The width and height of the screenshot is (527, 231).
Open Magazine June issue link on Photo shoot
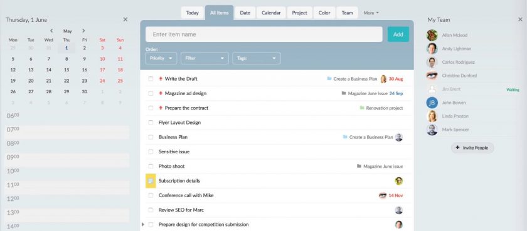pyautogui.click(x=383, y=167)
